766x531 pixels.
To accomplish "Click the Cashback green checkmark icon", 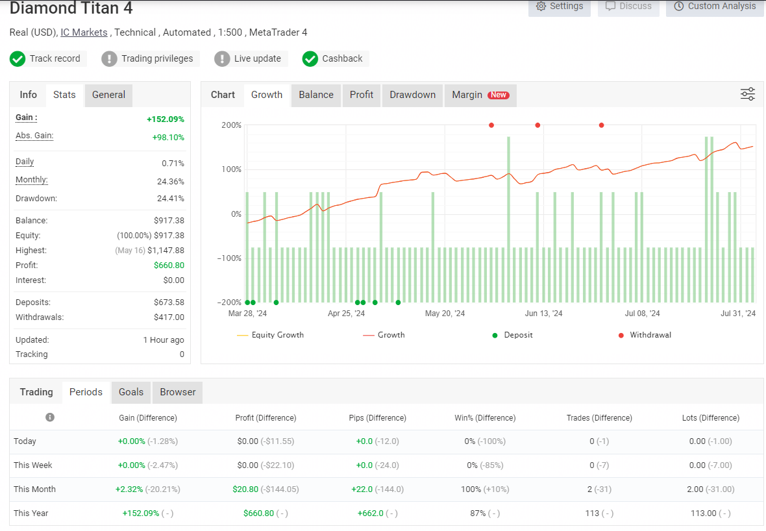I will pos(310,59).
